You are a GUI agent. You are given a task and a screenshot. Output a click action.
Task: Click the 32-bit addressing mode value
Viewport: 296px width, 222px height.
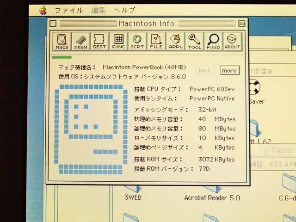207,110
